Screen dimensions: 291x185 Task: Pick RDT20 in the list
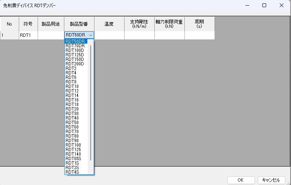coord(76,109)
